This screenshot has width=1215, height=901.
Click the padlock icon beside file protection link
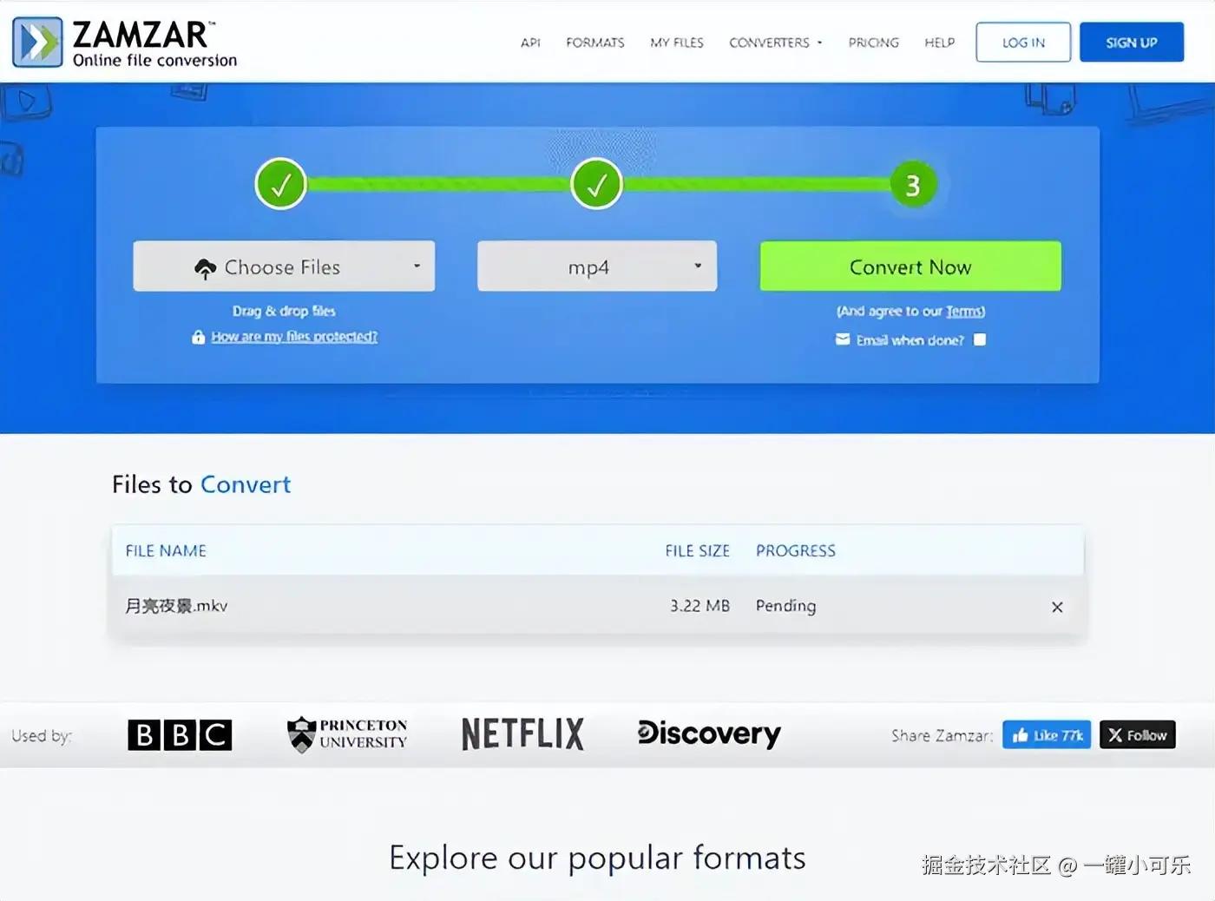199,337
